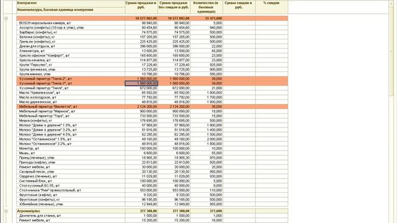This screenshot has width=397, height=223.
Task: Click the Агроимпульс quantity total 377,600
Action: tap(207, 211)
